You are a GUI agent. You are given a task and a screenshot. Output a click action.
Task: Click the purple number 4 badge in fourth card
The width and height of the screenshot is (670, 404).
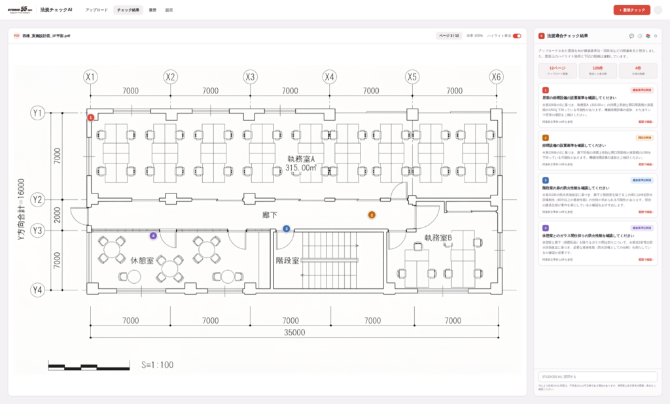click(546, 228)
